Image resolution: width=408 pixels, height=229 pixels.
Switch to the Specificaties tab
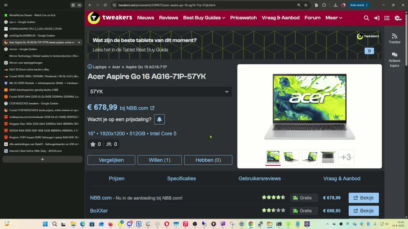point(181,178)
